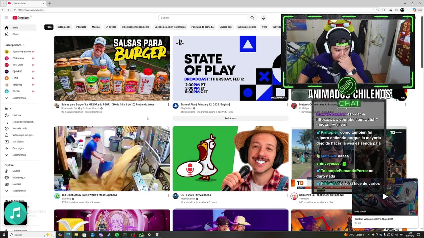Select Películas de comedia chip

coord(202,27)
